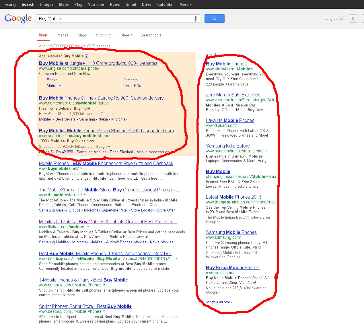364x326 pixels.
Task: Open +suraj profile in top bar
Action: [10, 4]
